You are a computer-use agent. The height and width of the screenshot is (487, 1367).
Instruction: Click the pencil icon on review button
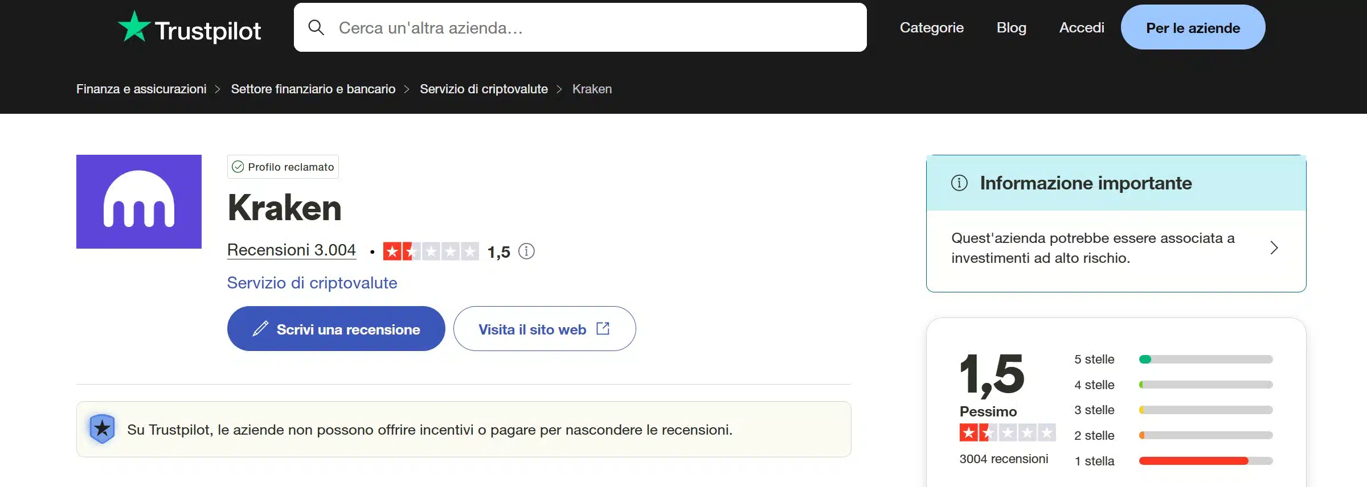[x=261, y=328]
